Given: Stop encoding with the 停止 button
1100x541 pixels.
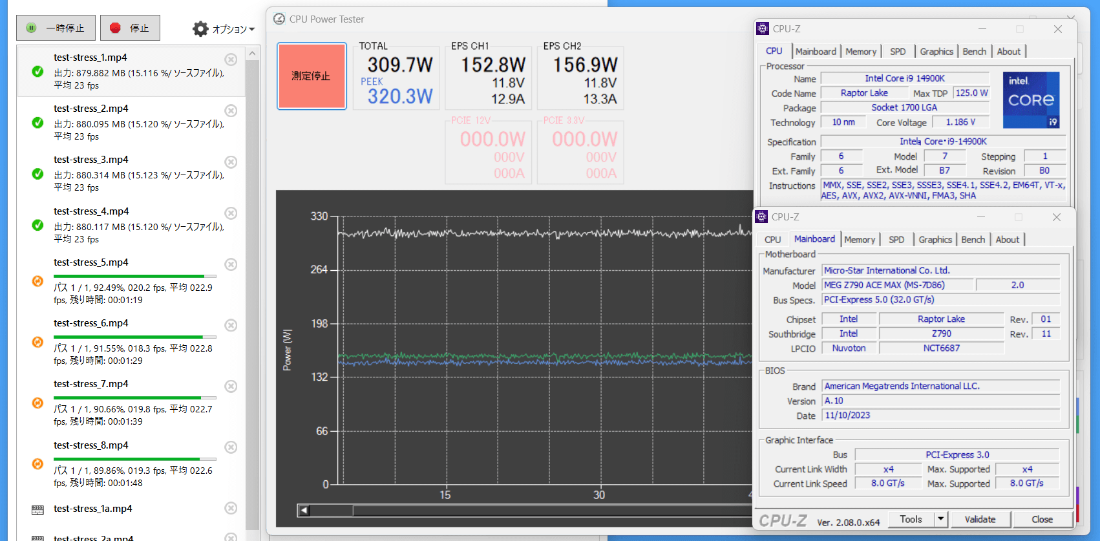Looking at the screenshot, I should [130, 28].
